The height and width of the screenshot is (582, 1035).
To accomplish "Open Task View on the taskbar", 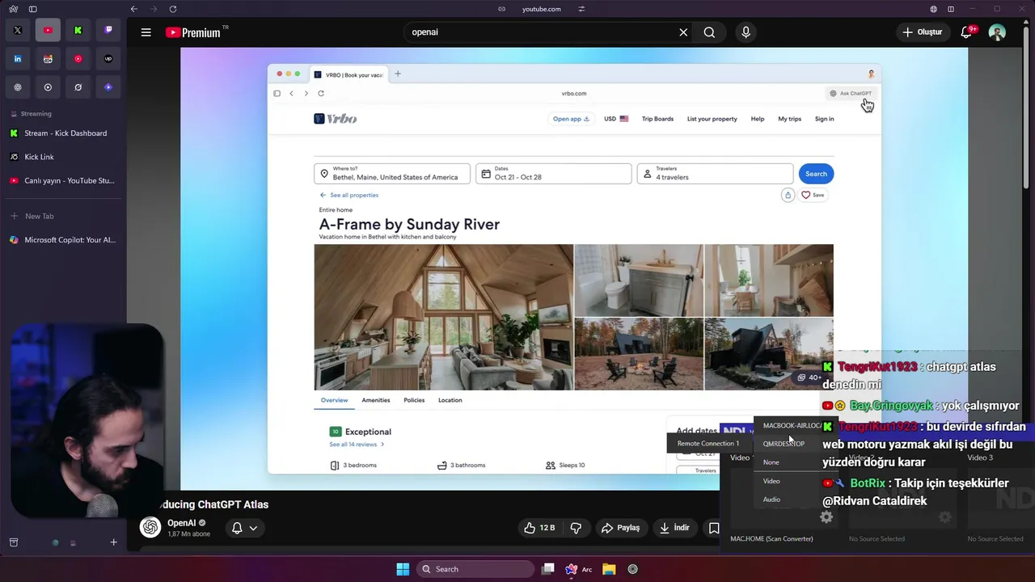I will pos(548,569).
